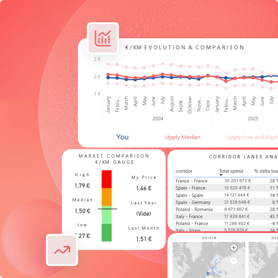278x278 pixels.
Task: Toggle the You legend series
Action: (x=122, y=137)
